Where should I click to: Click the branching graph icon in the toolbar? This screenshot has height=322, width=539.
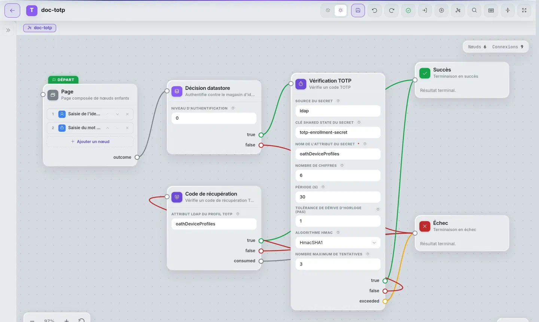458,10
